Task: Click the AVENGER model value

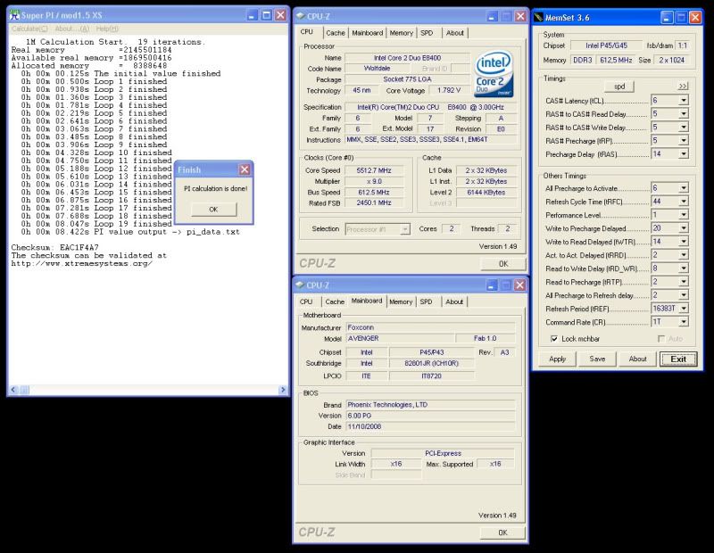Action: click(400, 338)
